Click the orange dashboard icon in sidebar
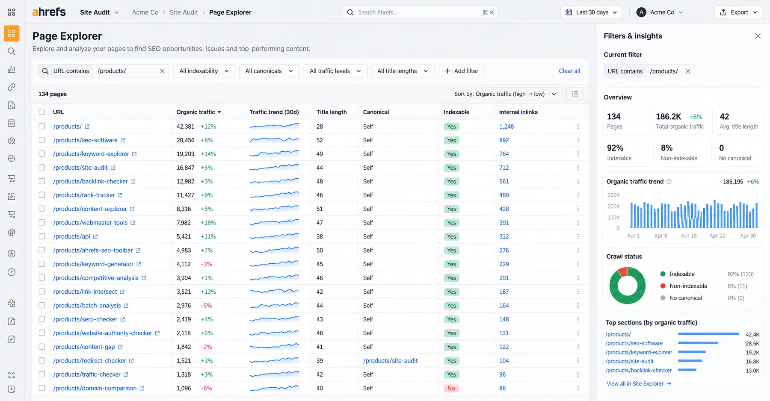The image size is (770, 401). (12, 34)
